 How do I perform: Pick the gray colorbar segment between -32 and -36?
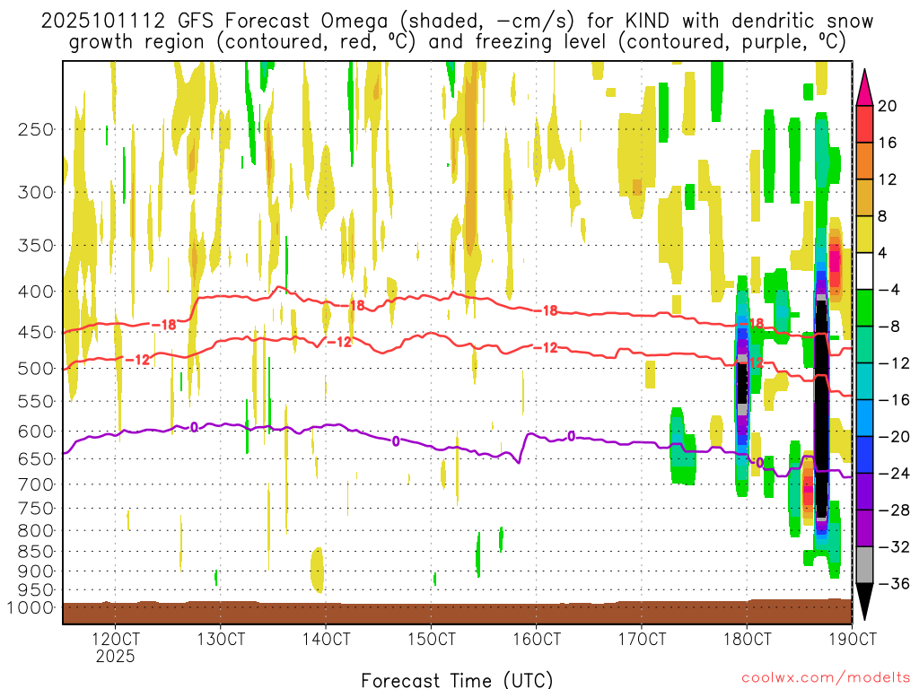[x=865, y=565]
